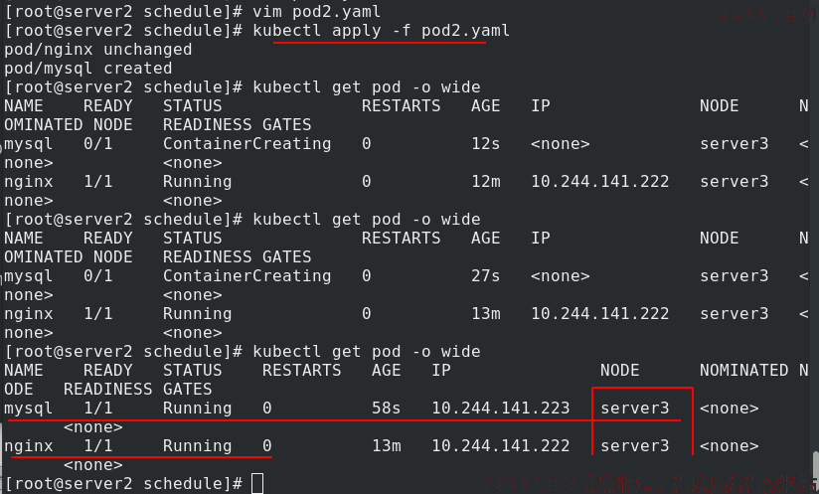Click the bottom '[root@server2 schedule]#' prompt
The image size is (819, 494).
122,484
